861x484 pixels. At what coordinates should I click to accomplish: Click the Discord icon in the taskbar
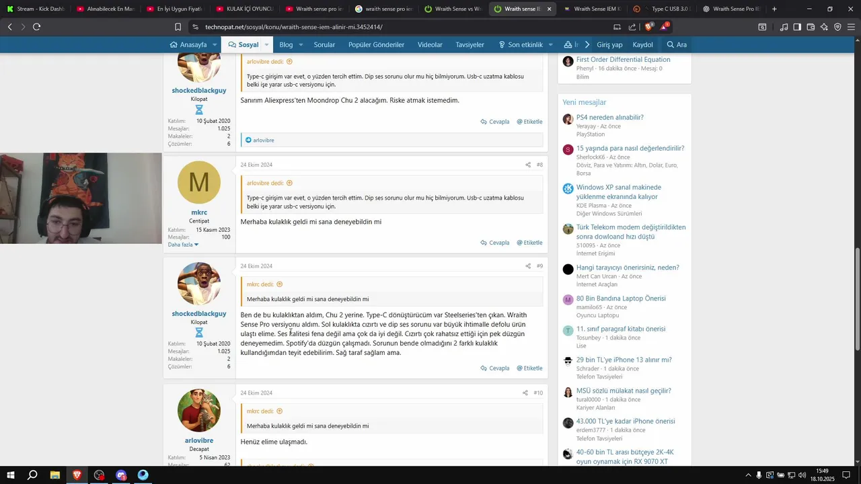point(121,475)
